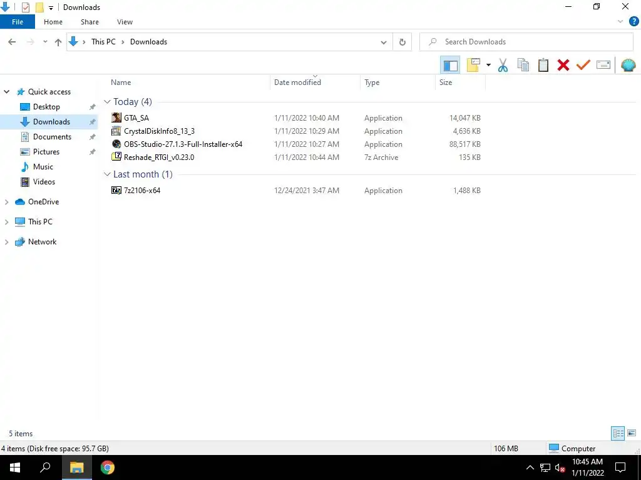Click the red X Delete icon

pyautogui.click(x=563, y=65)
